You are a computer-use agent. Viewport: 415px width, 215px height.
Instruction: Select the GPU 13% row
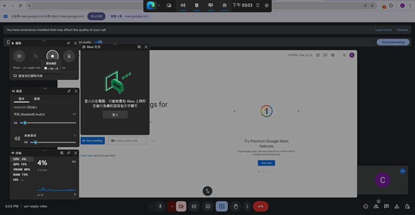tap(22, 164)
